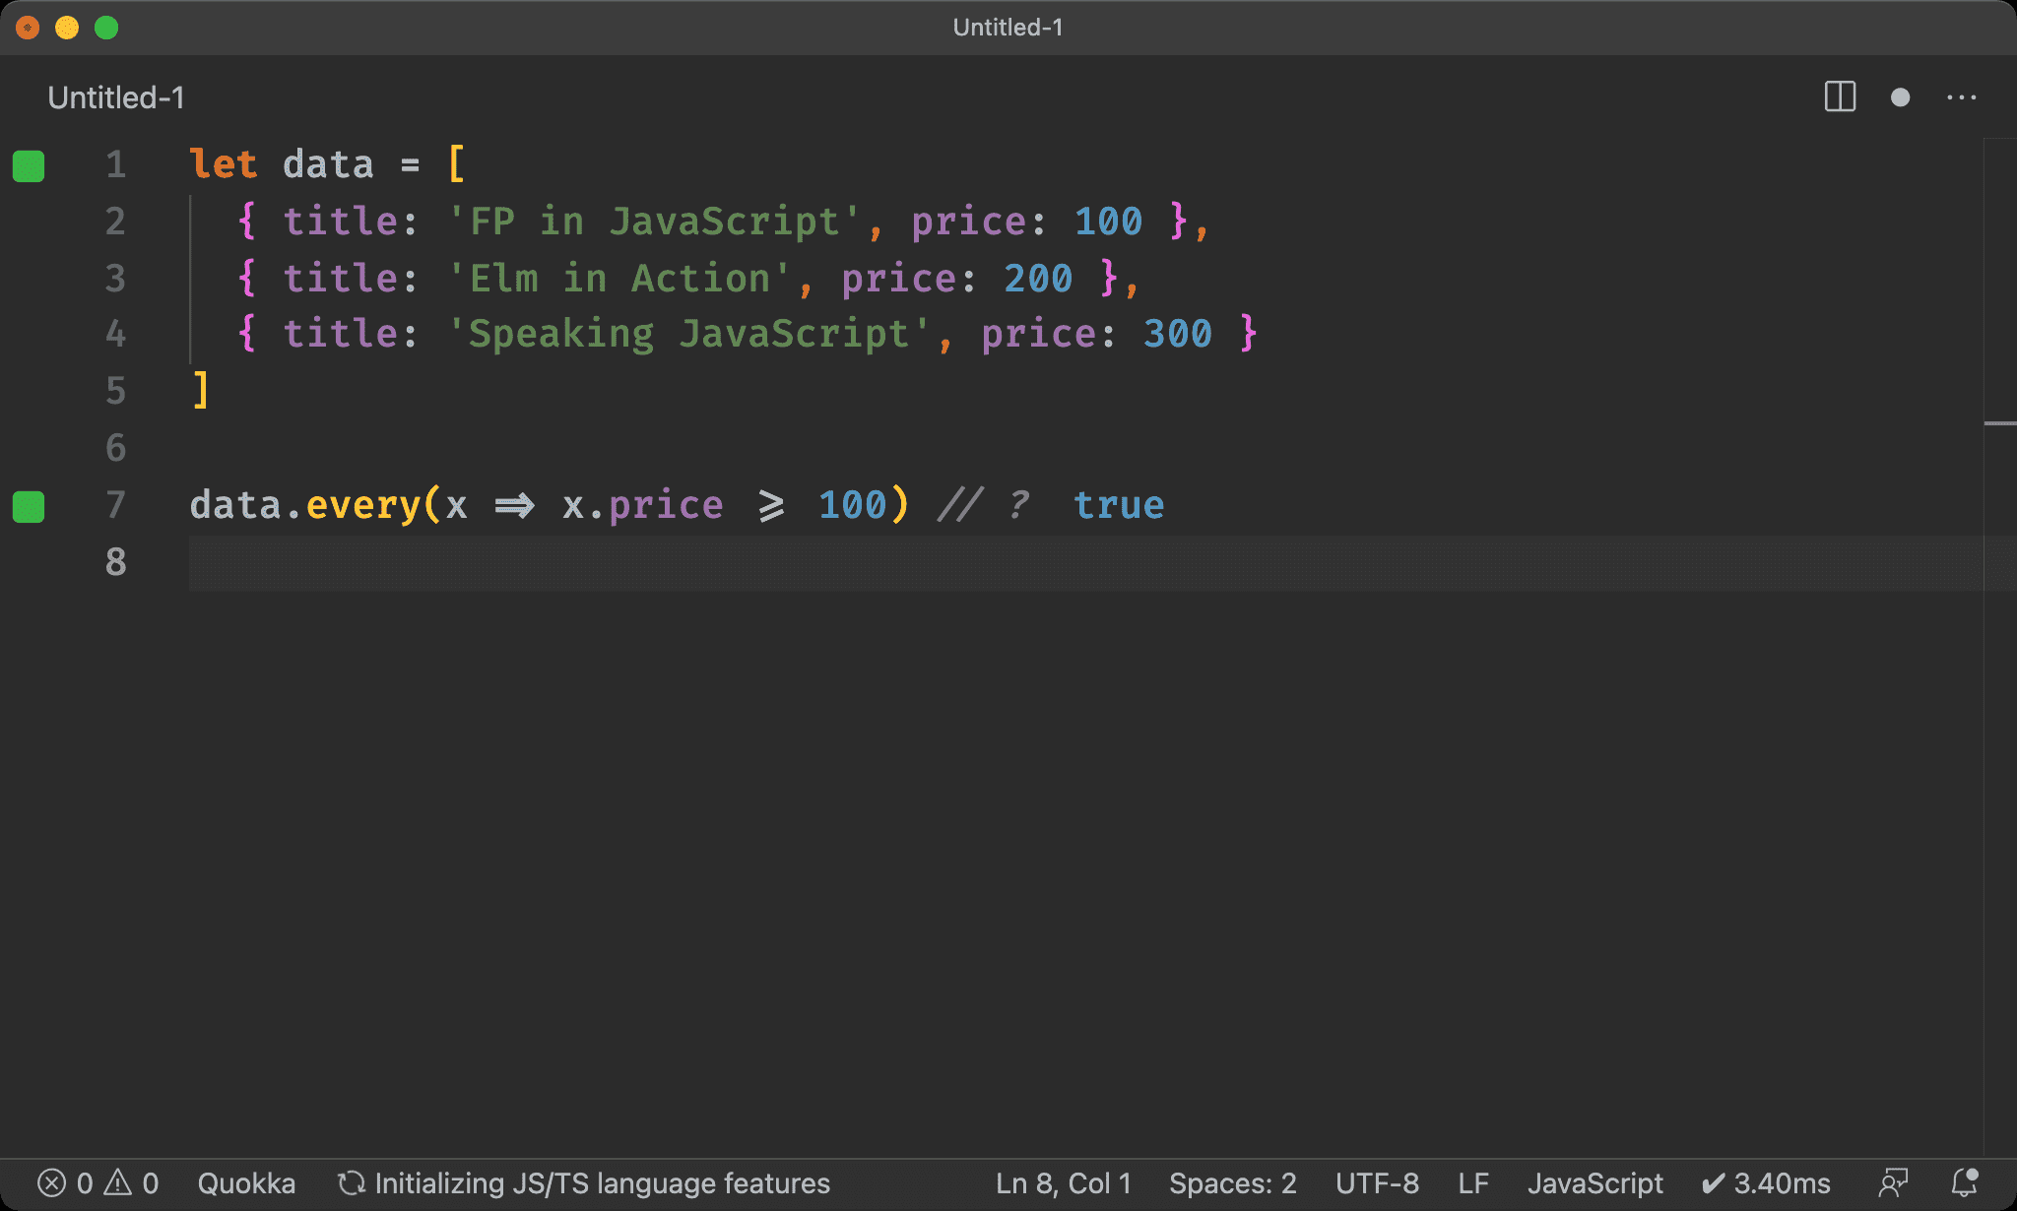The height and width of the screenshot is (1211, 2017).
Task: Click the split editor icon
Action: tap(1840, 96)
